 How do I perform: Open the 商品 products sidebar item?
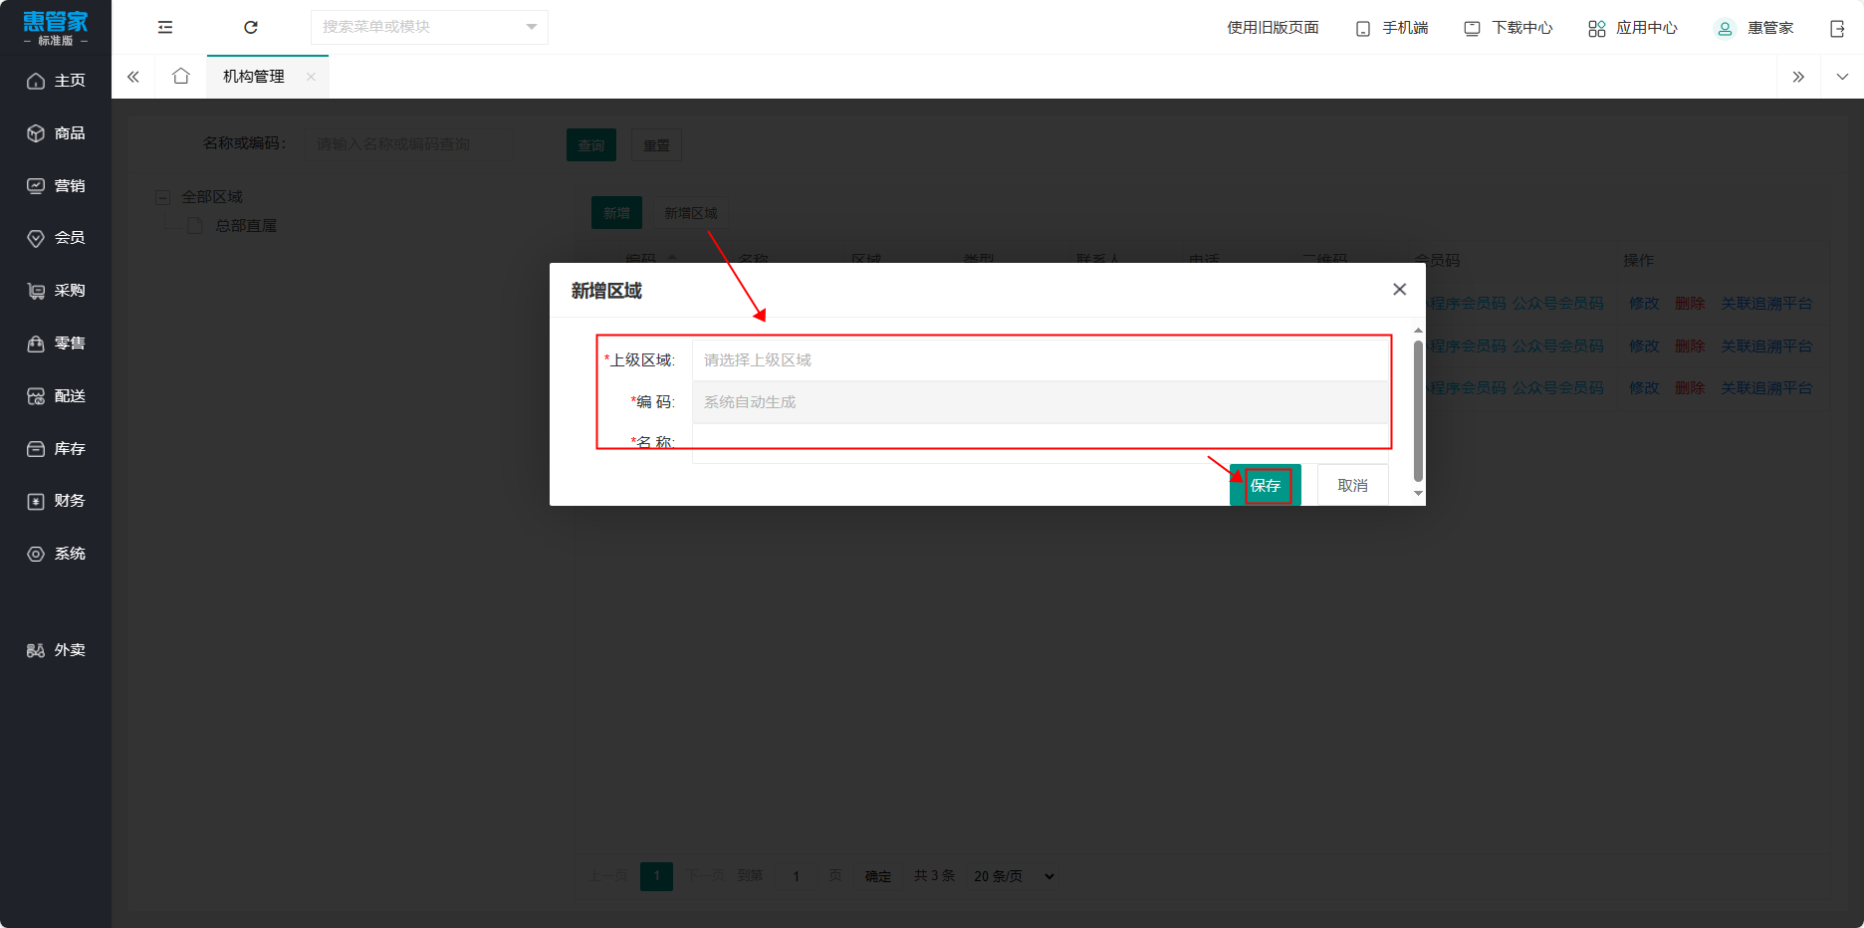56,133
